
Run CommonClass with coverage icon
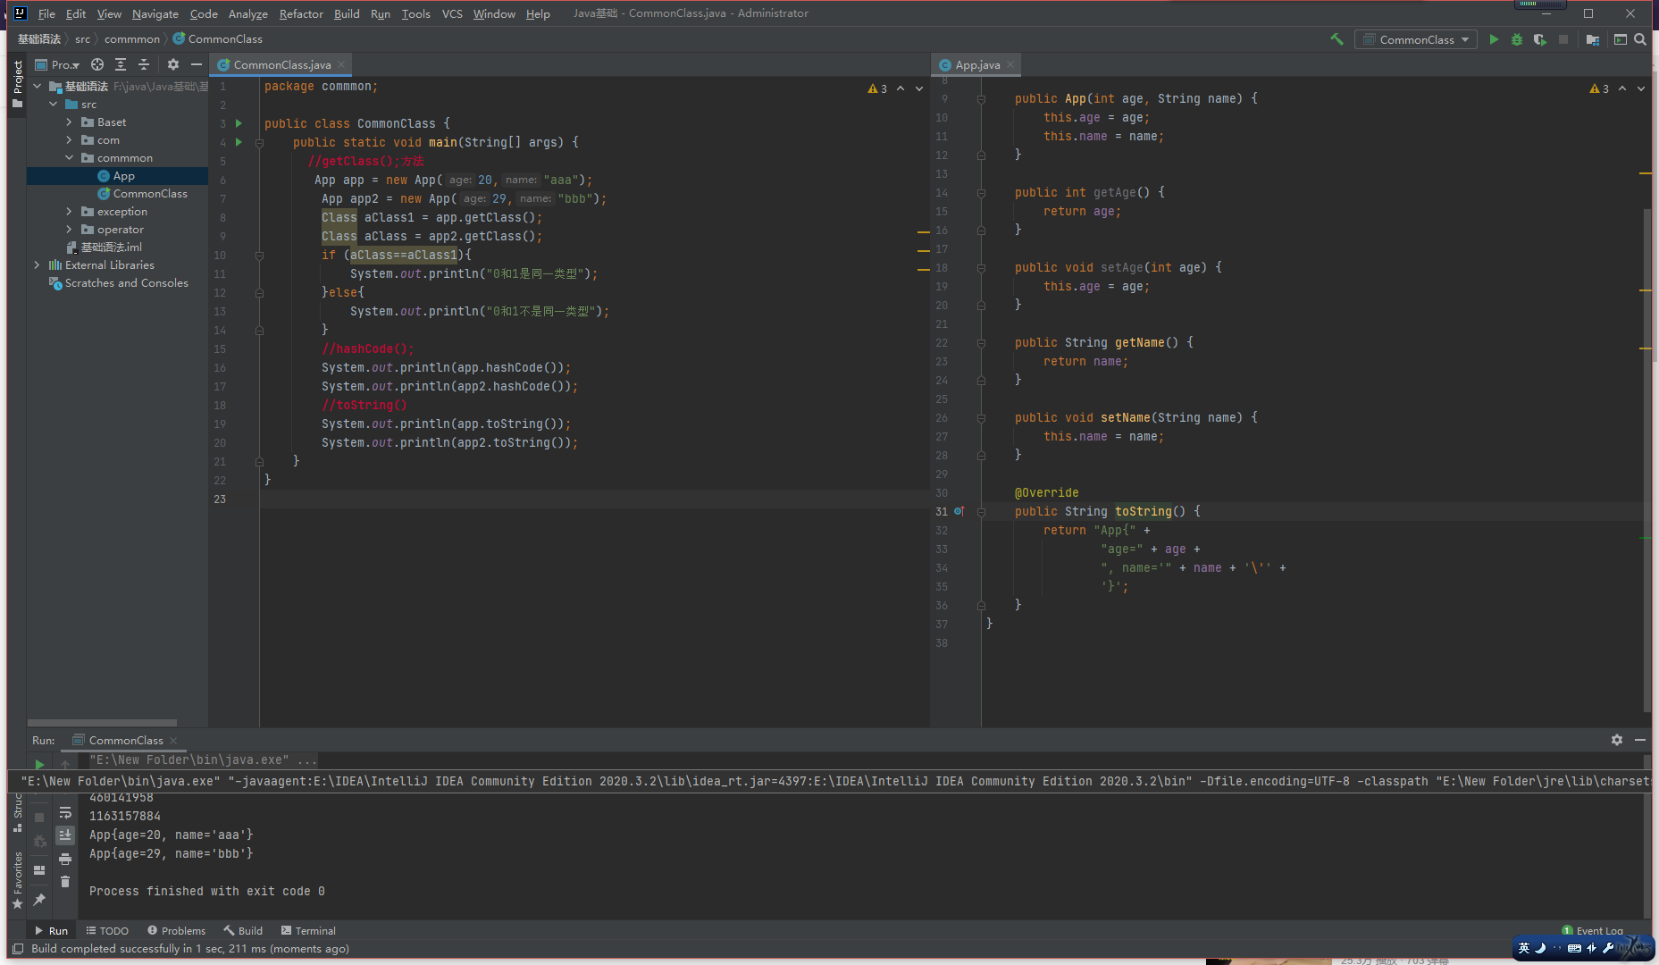tap(1539, 39)
